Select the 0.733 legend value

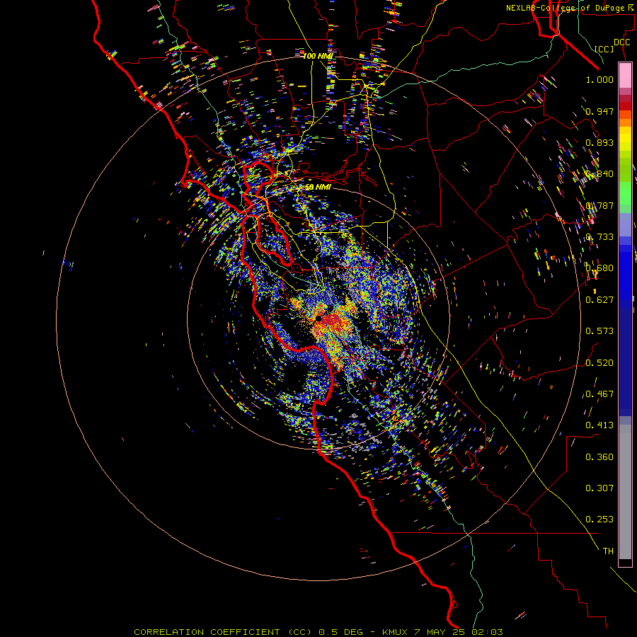(x=599, y=237)
